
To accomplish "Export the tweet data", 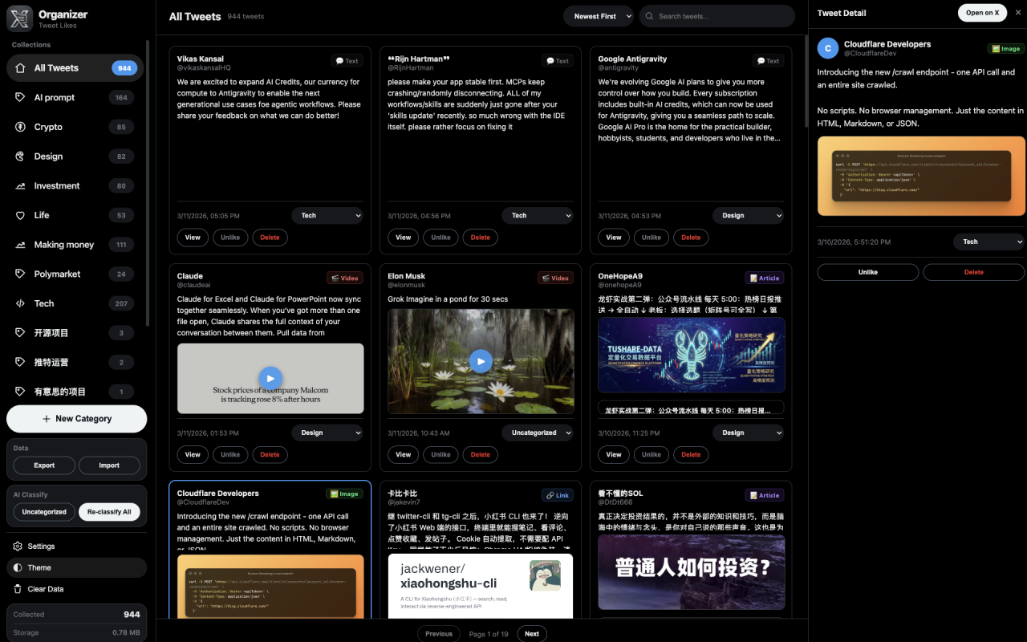I will click(x=44, y=465).
